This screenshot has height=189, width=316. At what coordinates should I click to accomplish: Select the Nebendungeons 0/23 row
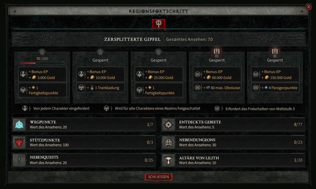233,143
